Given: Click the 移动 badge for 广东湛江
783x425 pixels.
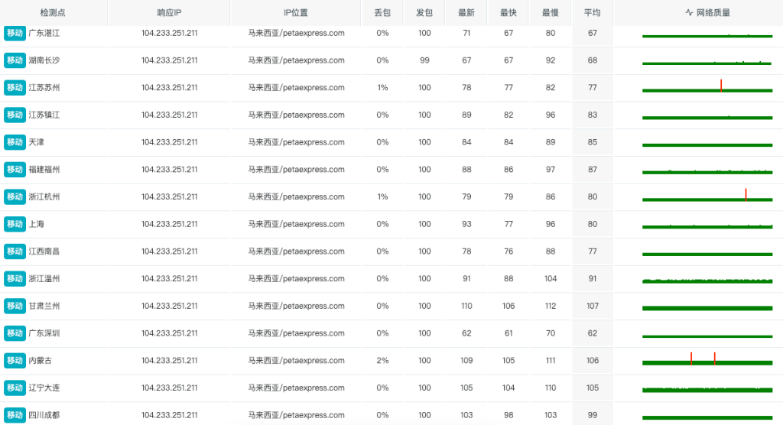Looking at the screenshot, I should coord(15,33).
